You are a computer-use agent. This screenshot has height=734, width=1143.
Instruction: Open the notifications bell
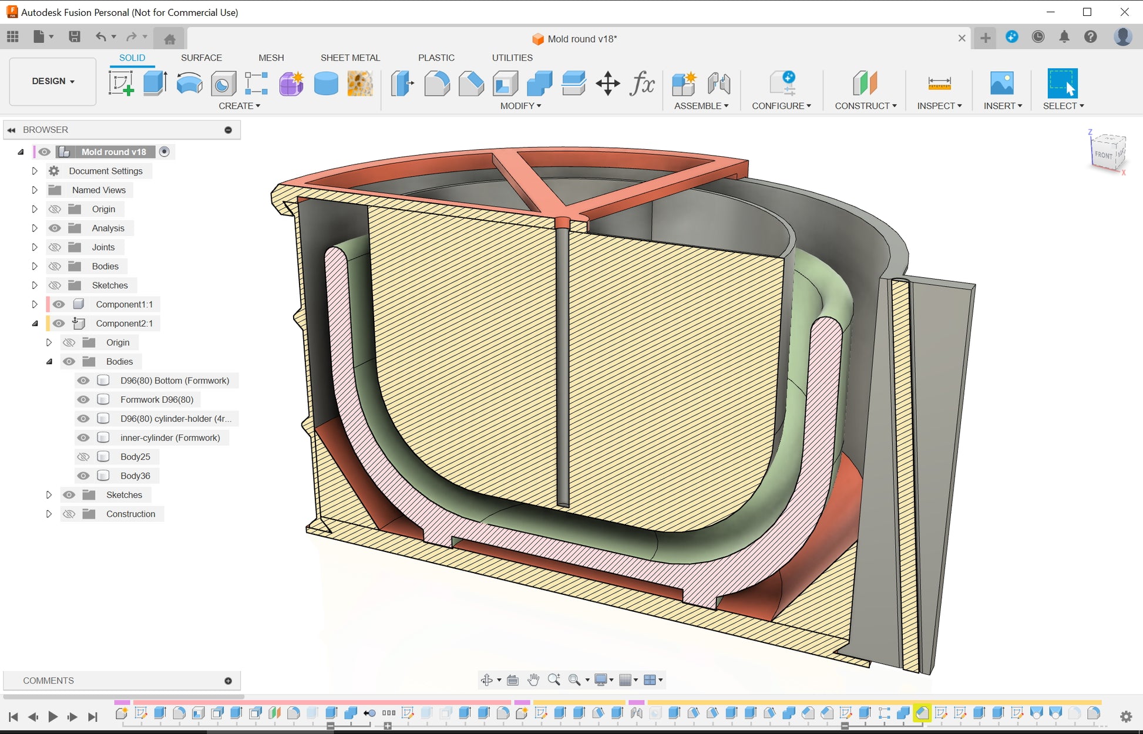tap(1064, 37)
